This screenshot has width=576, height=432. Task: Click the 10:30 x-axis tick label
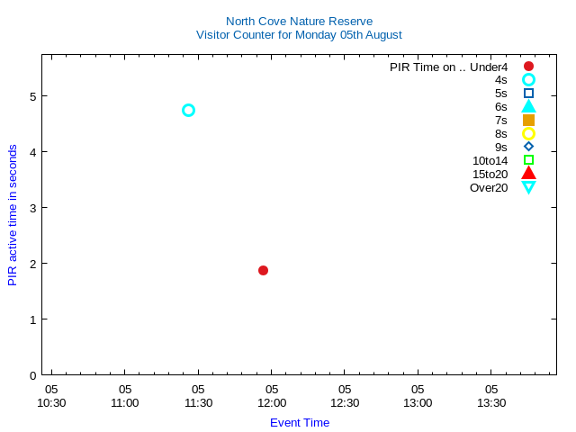pyautogui.click(x=51, y=397)
